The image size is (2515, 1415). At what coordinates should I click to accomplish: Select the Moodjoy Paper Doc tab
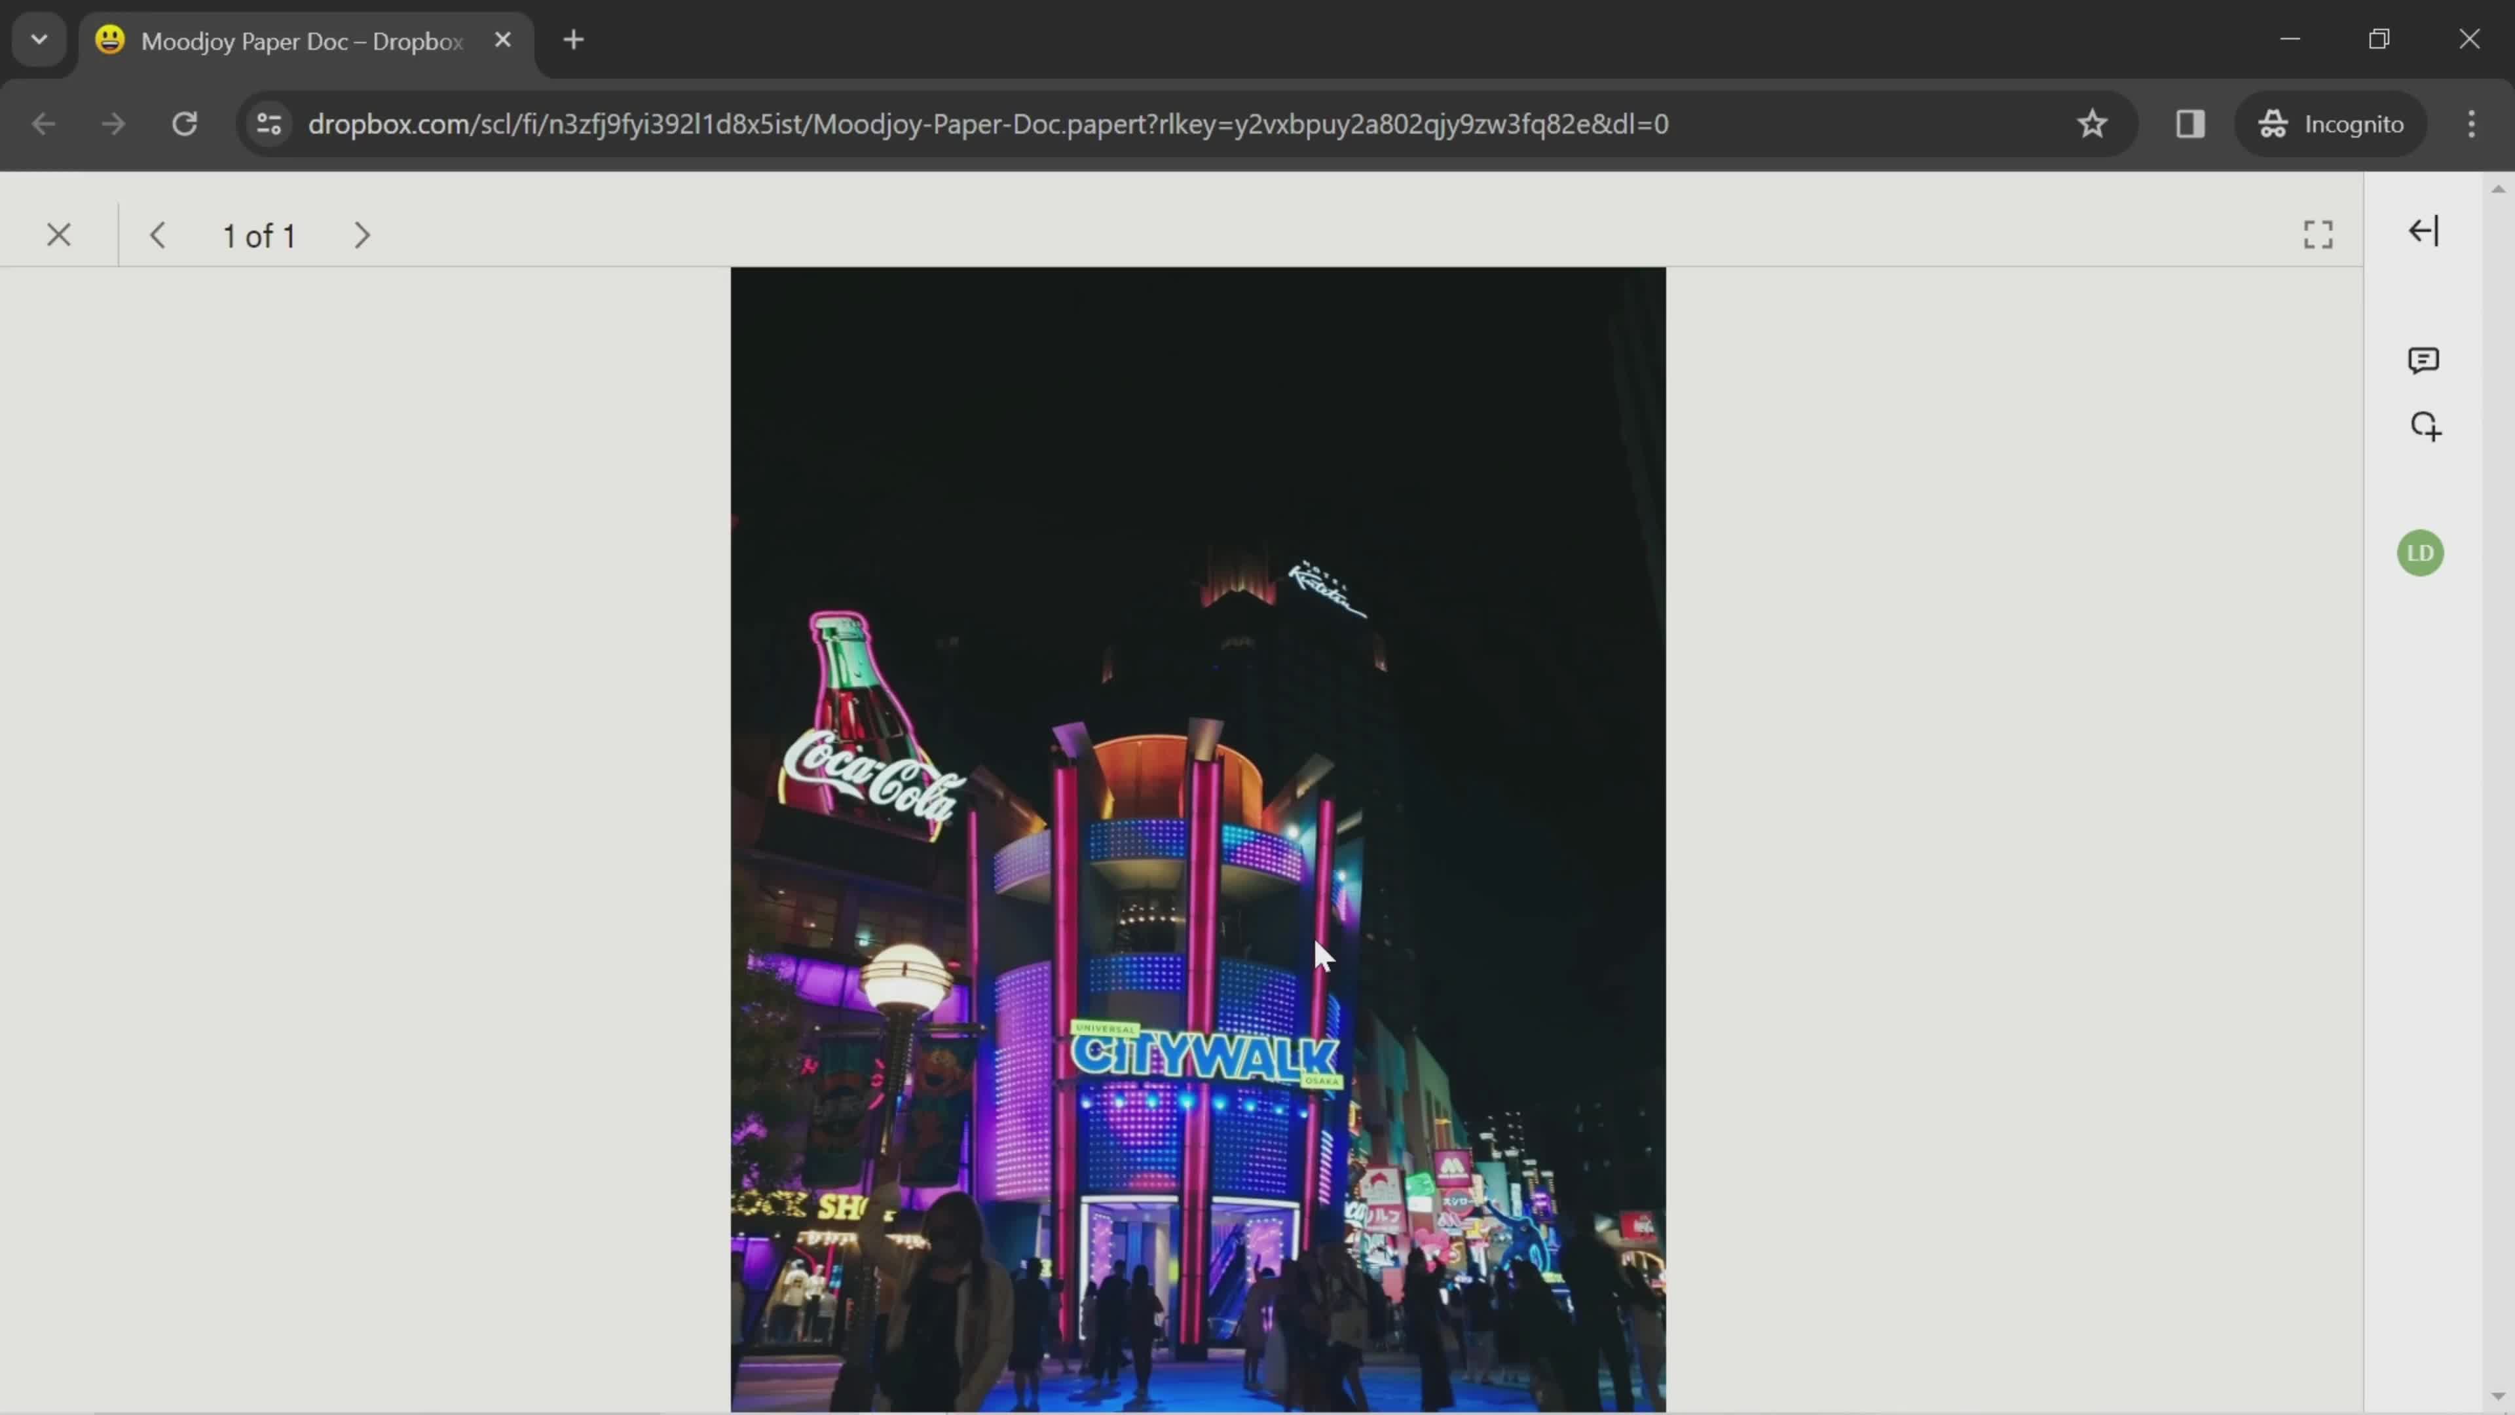tap(306, 41)
